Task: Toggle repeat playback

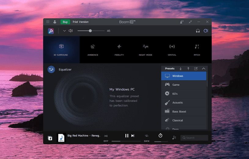Action: coord(147,136)
